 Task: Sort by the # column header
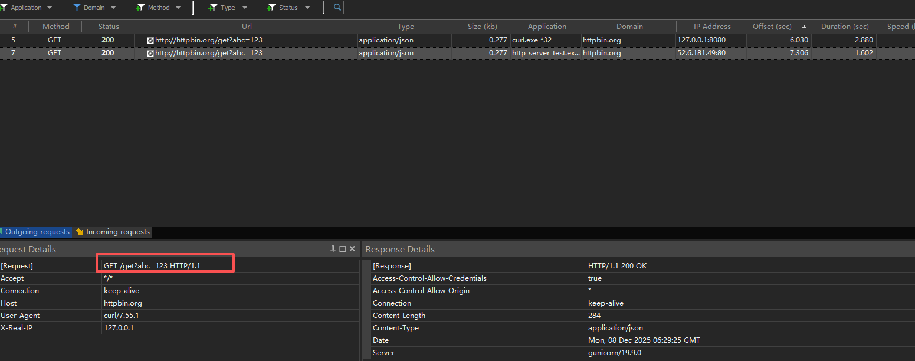(x=14, y=27)
